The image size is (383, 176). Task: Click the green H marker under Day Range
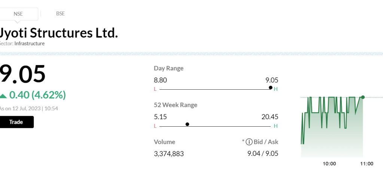[x=276, y=89]
